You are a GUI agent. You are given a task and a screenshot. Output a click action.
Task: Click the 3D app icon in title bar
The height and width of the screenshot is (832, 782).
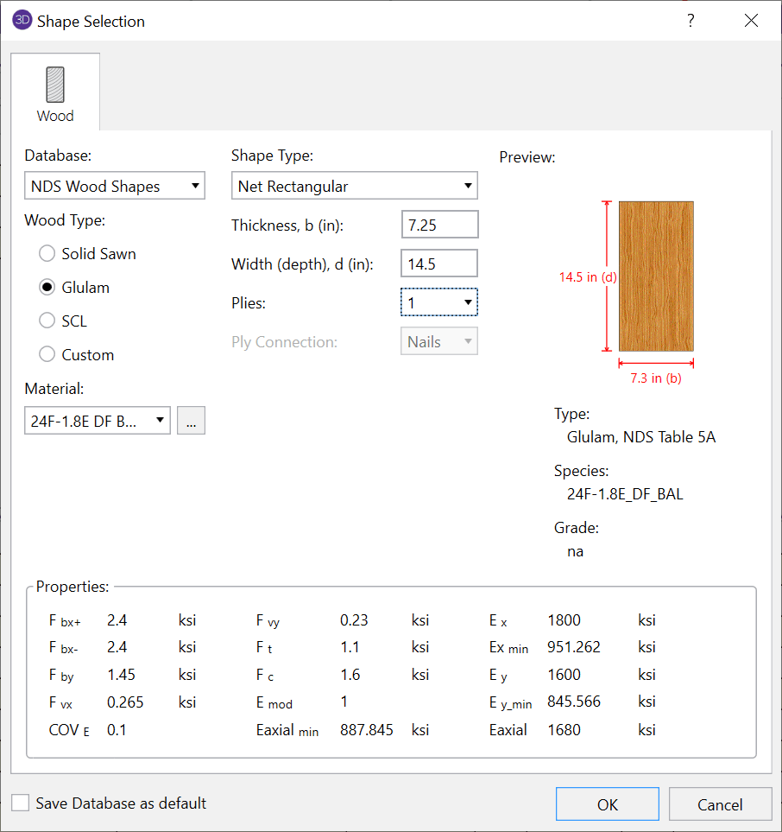pos(22,21)
